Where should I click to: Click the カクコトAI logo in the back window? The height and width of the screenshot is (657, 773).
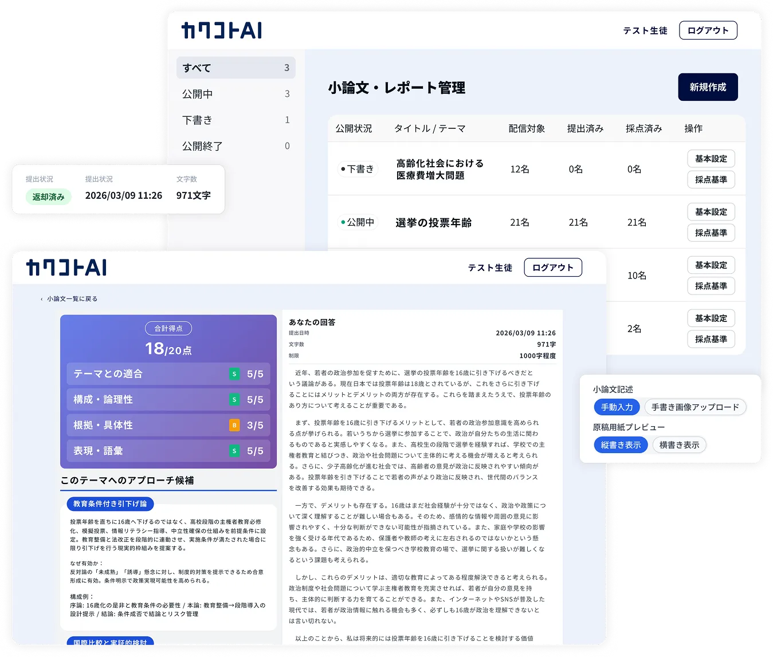click(221, 30)
